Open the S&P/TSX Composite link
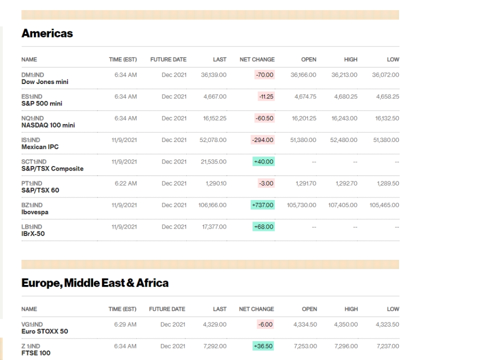The width and height of the screenshot is (500, 360). tap(52, 168)
